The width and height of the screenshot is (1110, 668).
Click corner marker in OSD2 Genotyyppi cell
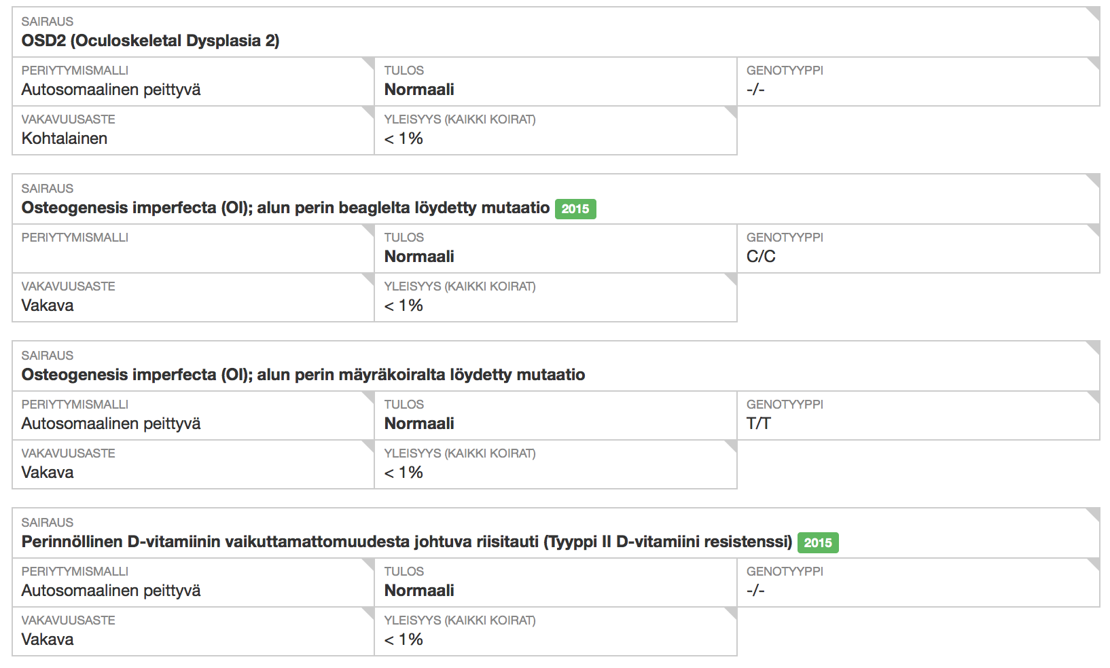tap(1094, 63)
